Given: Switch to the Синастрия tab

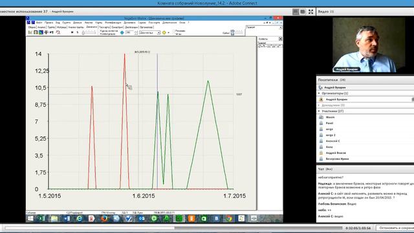Looking at the screenshot, I should point(117,27).
